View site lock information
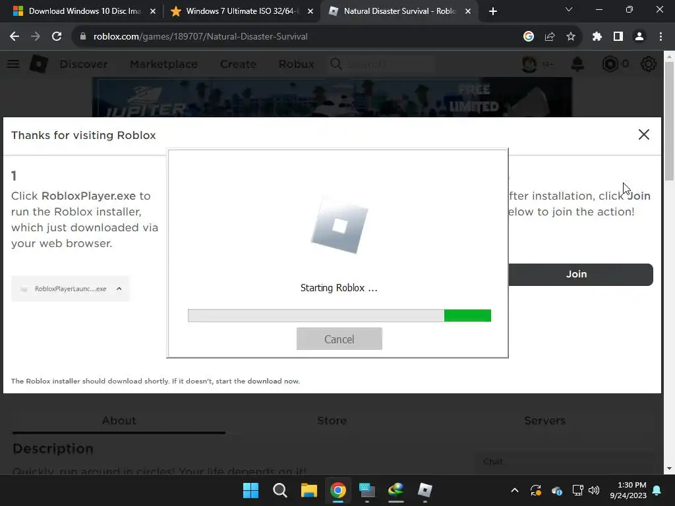 (83, 37)
